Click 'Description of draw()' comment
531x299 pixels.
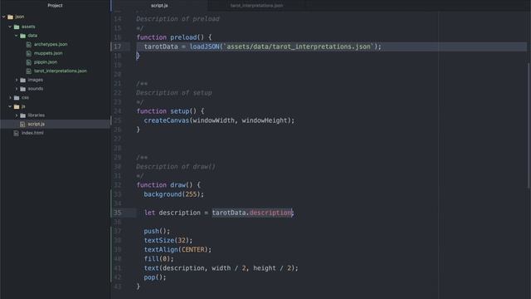pyautogui.click(x=176, y=167)
